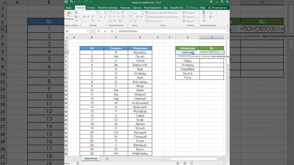Apply bold formatting with the Ж button
Screen dimensions: 294x165
click(85, 16)
